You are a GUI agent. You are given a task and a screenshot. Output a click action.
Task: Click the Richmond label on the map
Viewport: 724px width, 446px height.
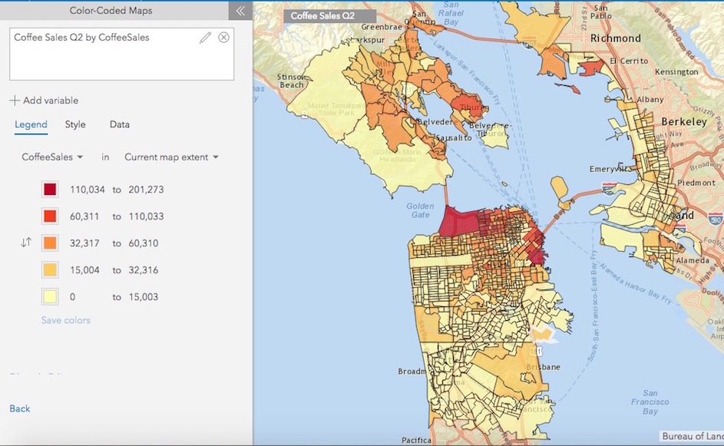coord(616,38)
